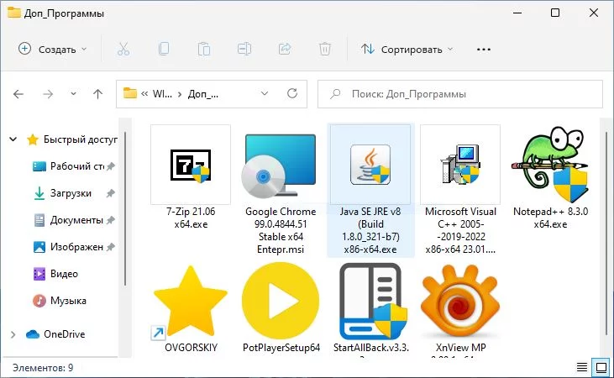The height and width of the screenshot is (378, 614).
Task: Click the "7-Zip 21.06 x64.exe" file name
Action: [x=191, y=218]
